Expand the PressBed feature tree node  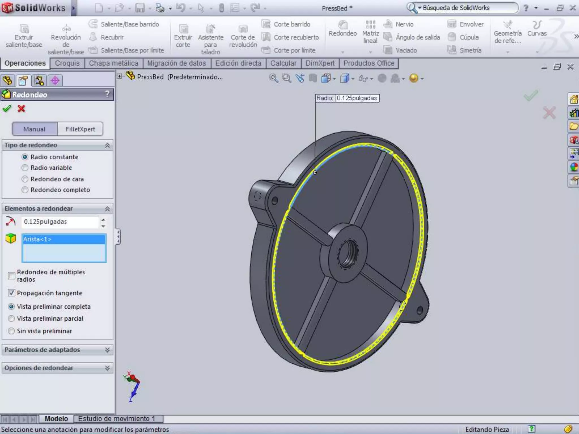click(x=119, y=76)
